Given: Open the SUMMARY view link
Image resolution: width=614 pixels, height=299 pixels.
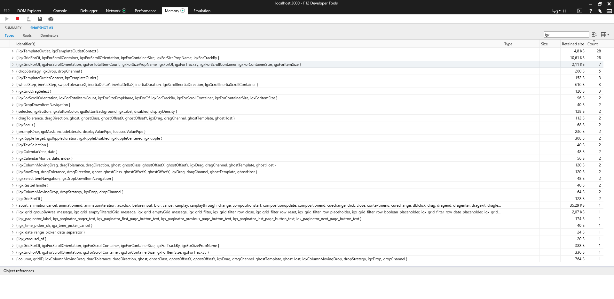Looking at the screenshot, I should 13,28.
